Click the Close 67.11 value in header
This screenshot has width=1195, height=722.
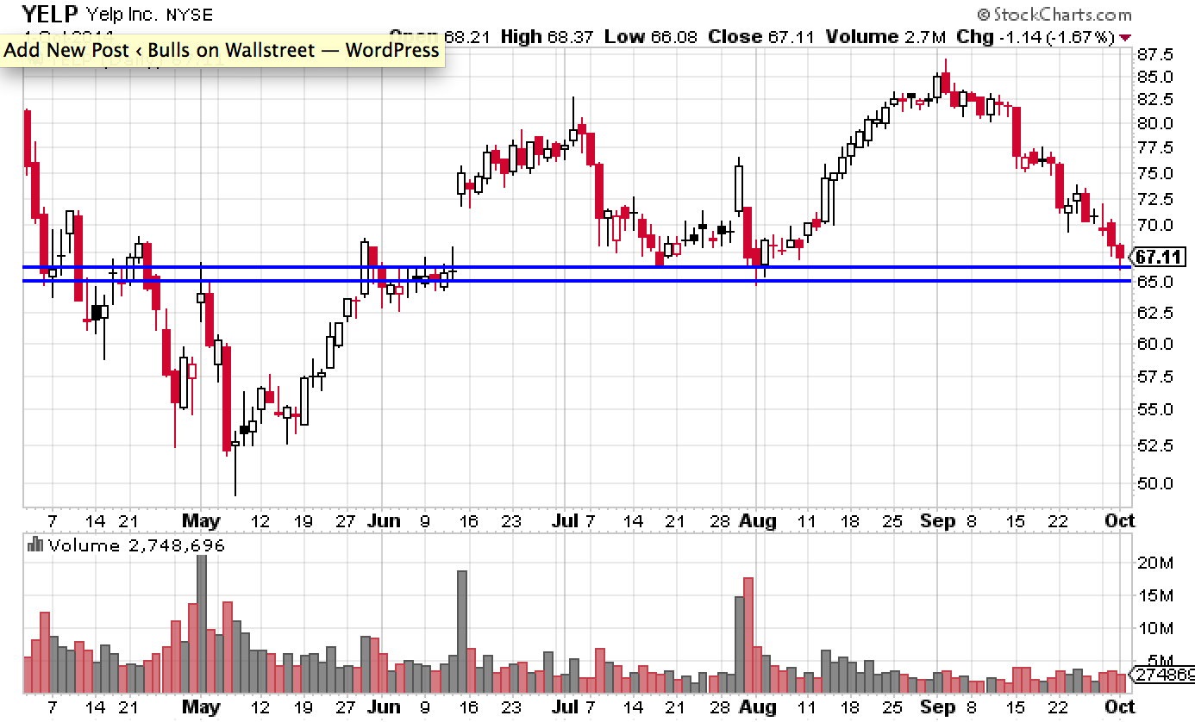[761, 37]
